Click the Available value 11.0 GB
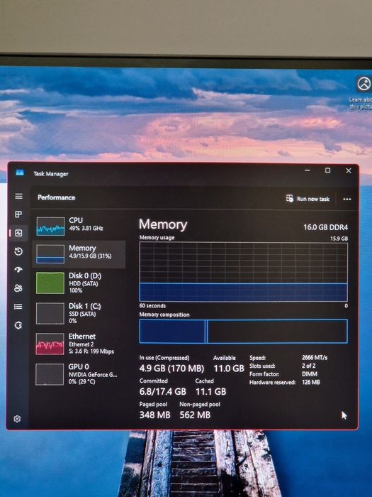The image size is (372, 497). pyautogui.click(x=229, y=368)
